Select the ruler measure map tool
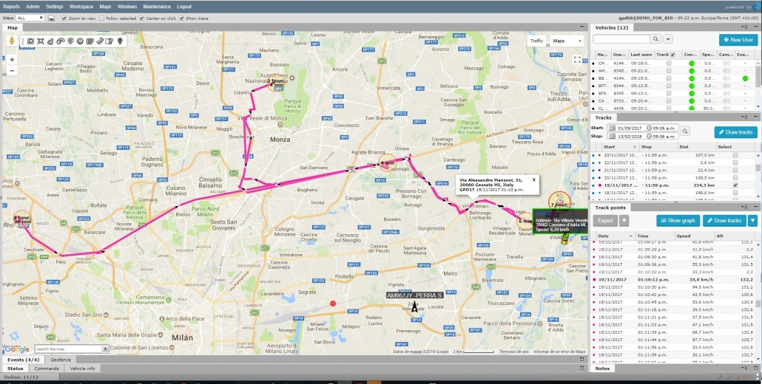Image resolution: width=762 pixels, height=384 pixels. 100,41
